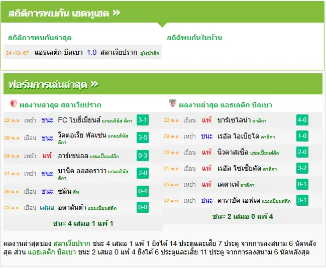Click the 3-5 score badge for วิคตอเรีย พัลเซ่น
The width and height of the screenshot is (326, 268).
(x=143, y=138)
